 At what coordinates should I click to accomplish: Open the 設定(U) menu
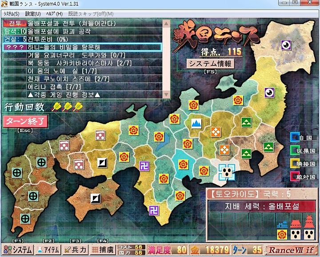(x=33, y=14)
